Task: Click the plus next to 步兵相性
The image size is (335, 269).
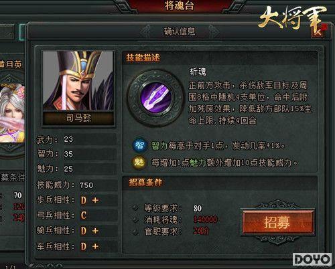Action: [95, 200]
